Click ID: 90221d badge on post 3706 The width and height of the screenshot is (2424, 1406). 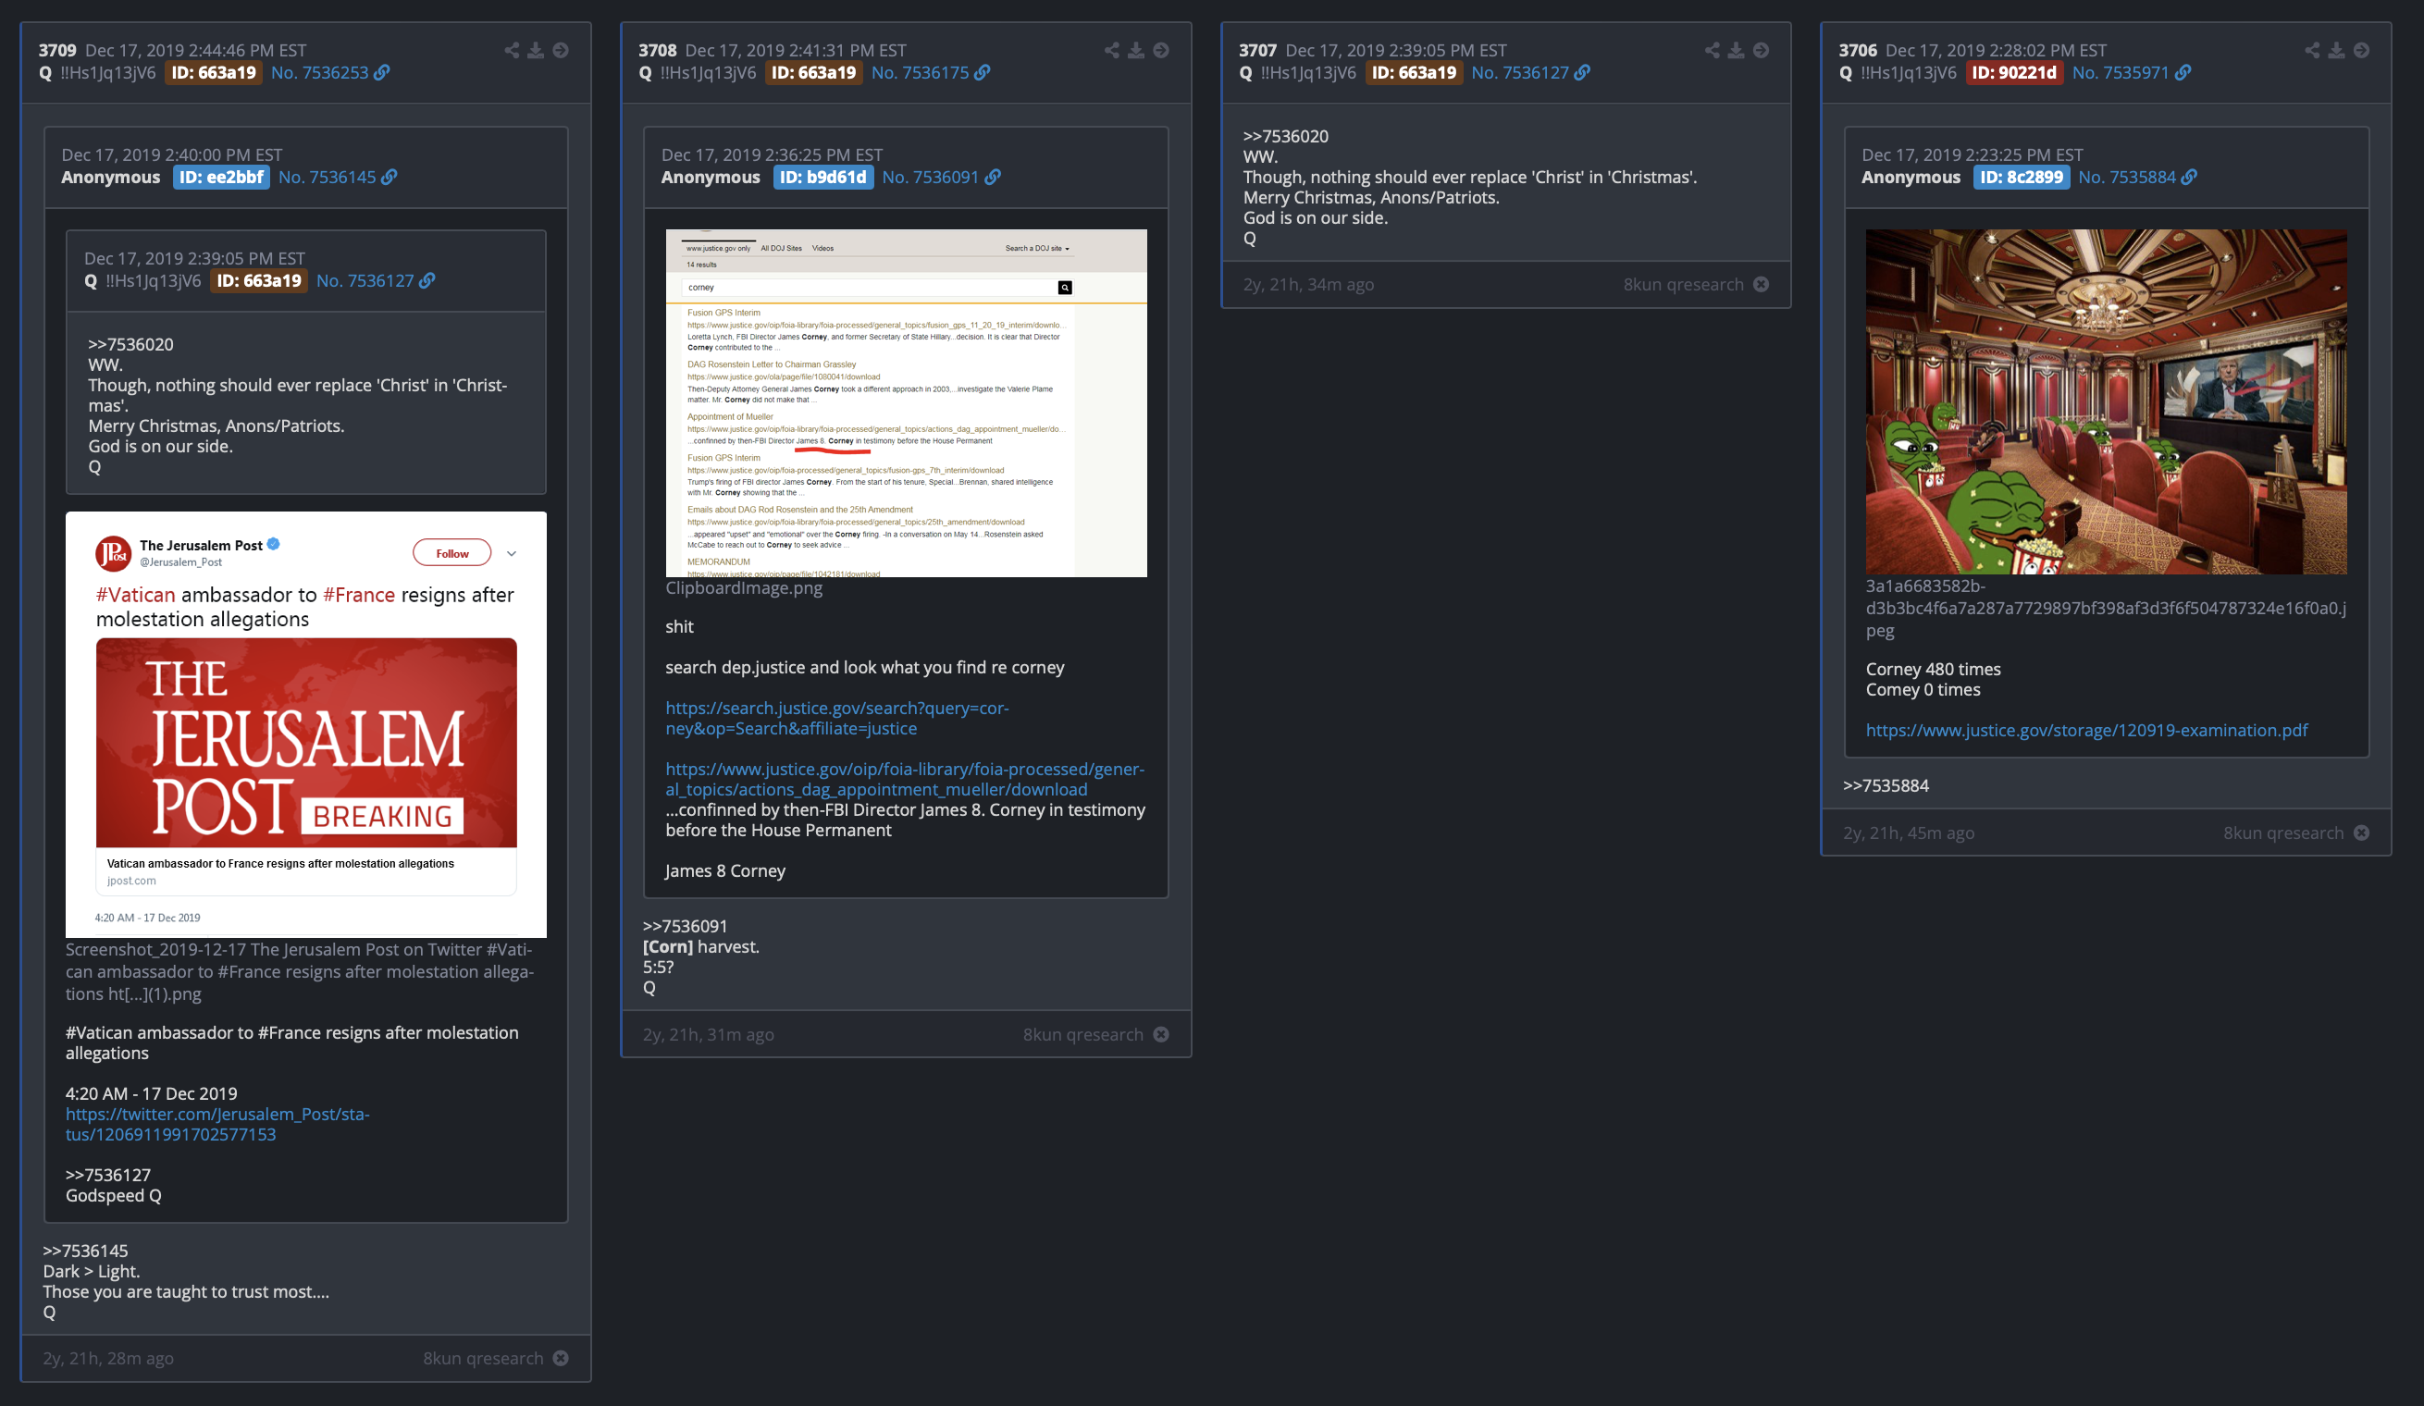[x=2014, y=72]
